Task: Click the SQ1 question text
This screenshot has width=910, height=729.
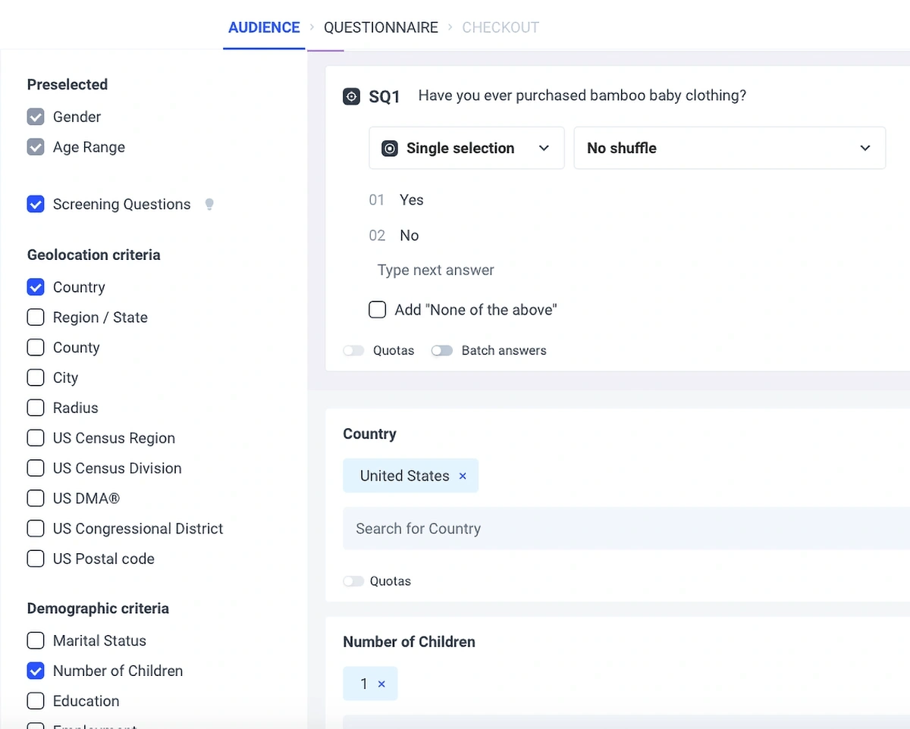Action: [582, 95]
